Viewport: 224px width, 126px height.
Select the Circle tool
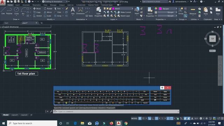[16, 11]
